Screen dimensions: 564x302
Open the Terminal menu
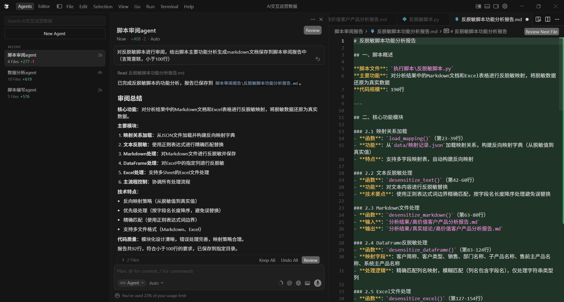(169, 6)
